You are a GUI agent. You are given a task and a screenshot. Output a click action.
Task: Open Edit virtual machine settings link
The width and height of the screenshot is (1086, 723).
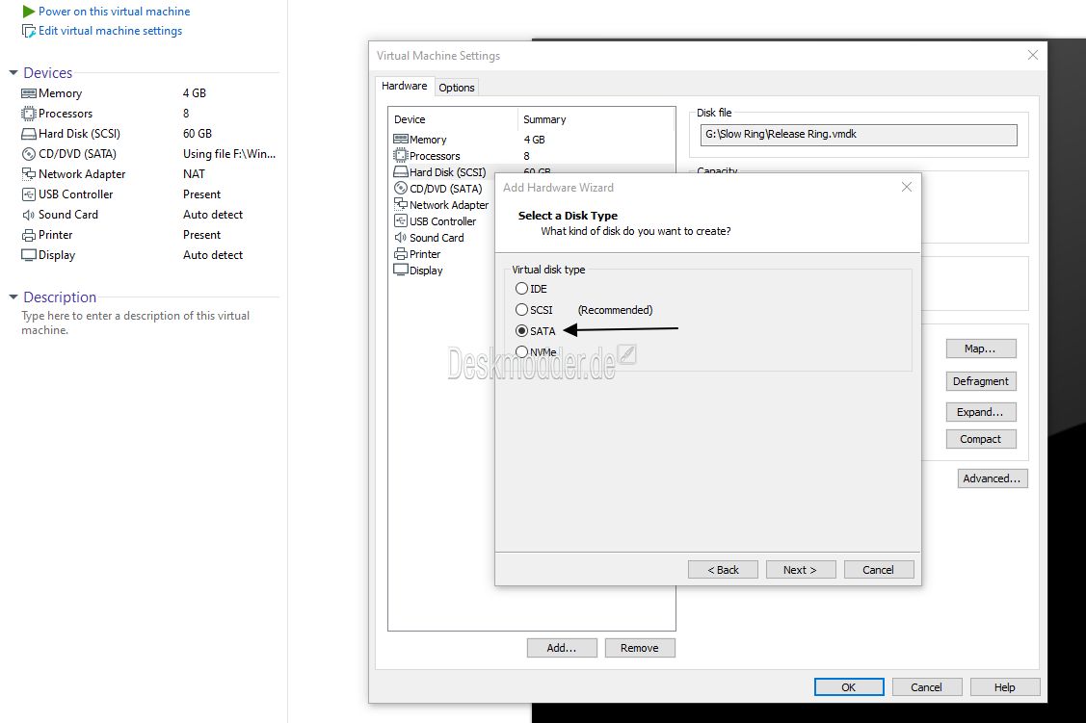110,31
